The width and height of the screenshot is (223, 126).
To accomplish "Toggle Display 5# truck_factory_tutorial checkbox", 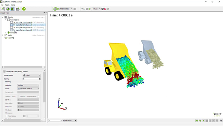I will (x=5, y=72).
